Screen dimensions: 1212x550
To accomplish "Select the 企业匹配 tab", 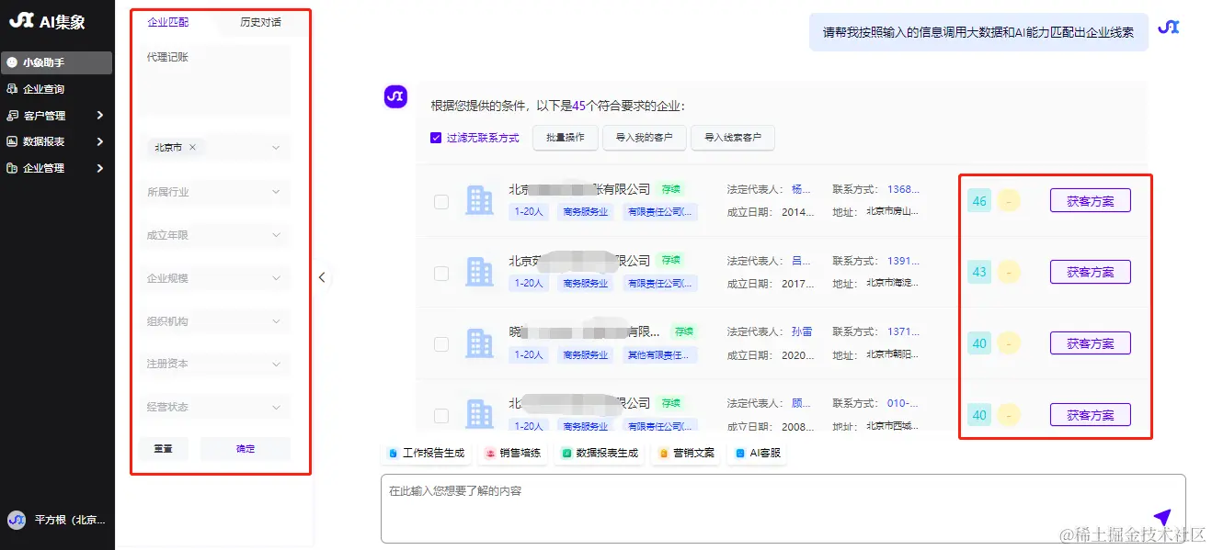I will click(166, 20).
